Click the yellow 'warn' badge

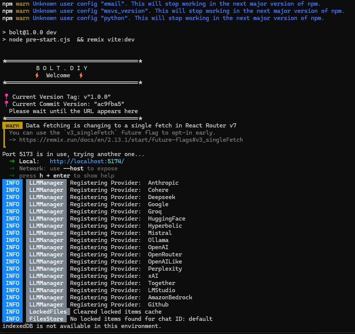(12, 126)
